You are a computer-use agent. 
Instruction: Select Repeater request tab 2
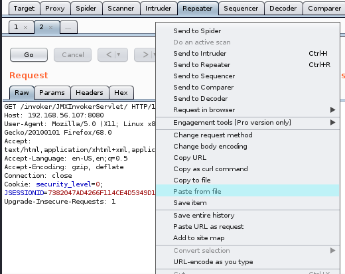pyautogui.click(x=41, y=27)
